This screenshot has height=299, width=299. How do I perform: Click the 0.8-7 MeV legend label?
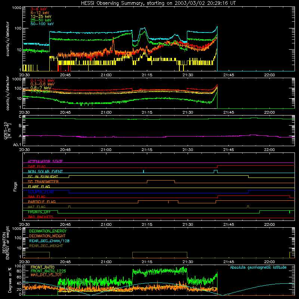(41, 88)
